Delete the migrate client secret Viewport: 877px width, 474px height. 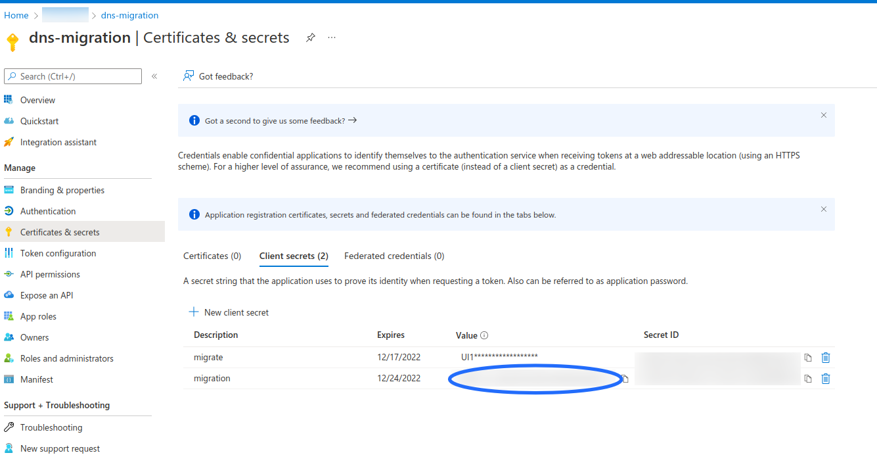pos(826,358)
